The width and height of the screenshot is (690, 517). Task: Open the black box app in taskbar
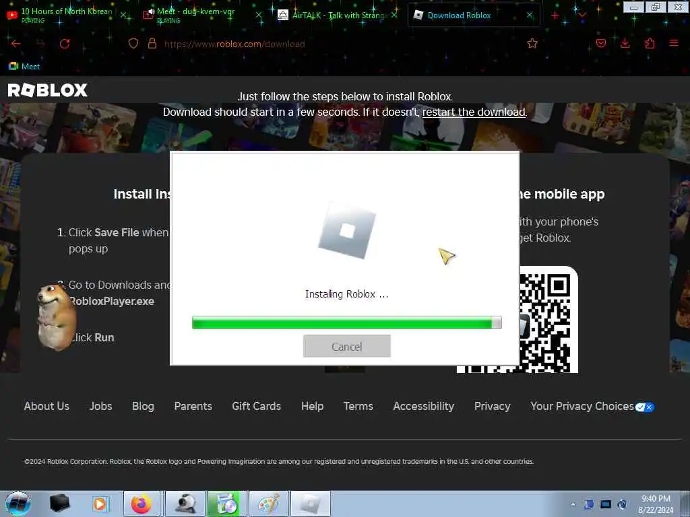pos(59,504)
